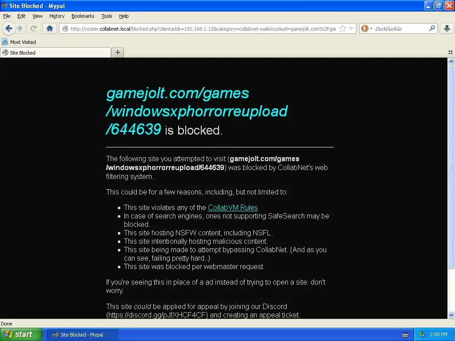Click the on-screen keyboard tray icon

click(x=405, y=335)
